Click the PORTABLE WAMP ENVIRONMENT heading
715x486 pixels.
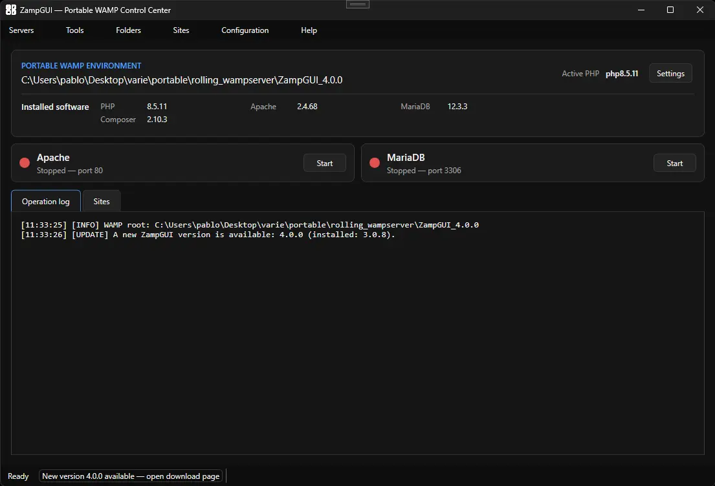[x=81, y=65]
